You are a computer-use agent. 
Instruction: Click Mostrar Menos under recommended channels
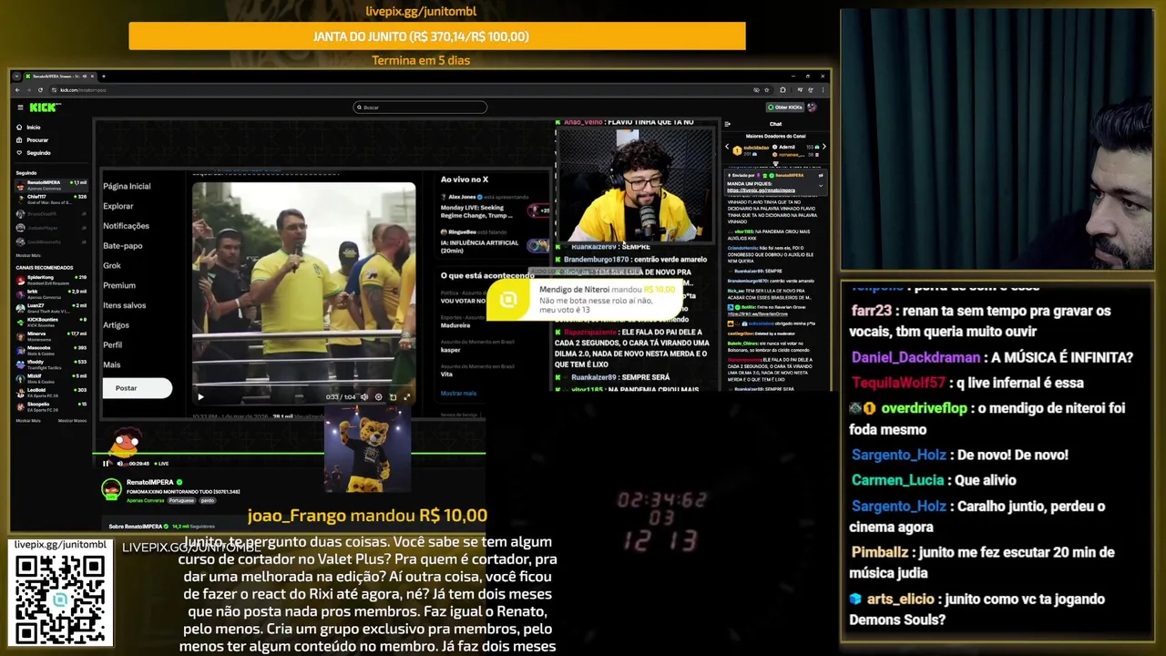click(x=73, y=421)
